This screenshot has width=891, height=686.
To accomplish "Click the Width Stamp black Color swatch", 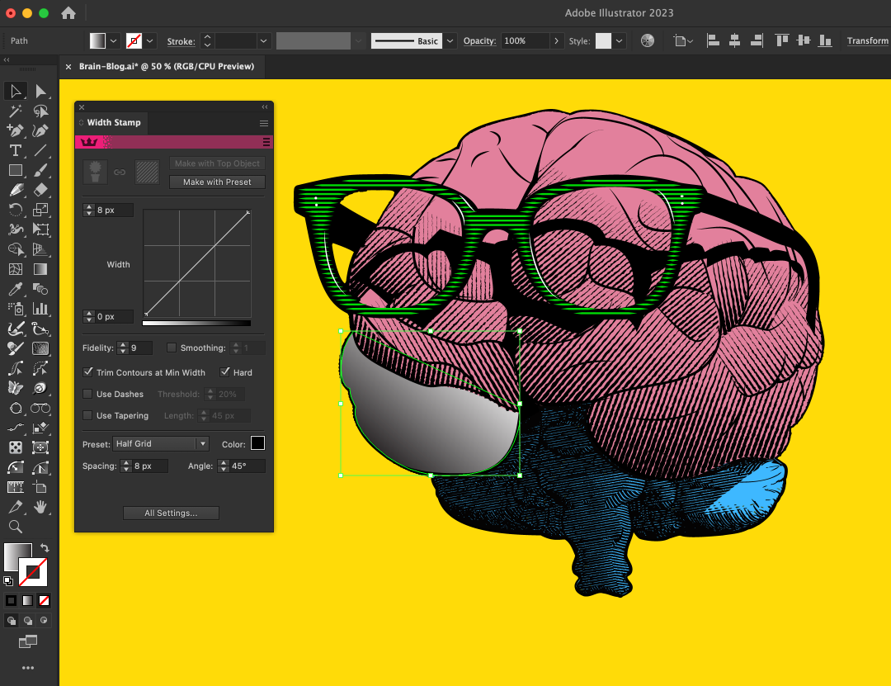I will click(x=257, y=443).
